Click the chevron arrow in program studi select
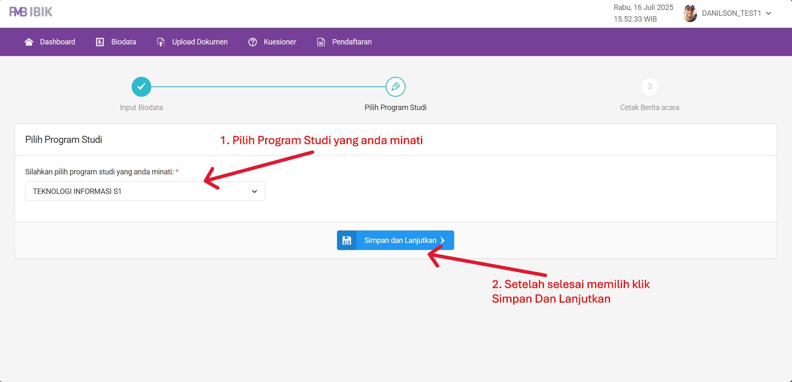 254,191
